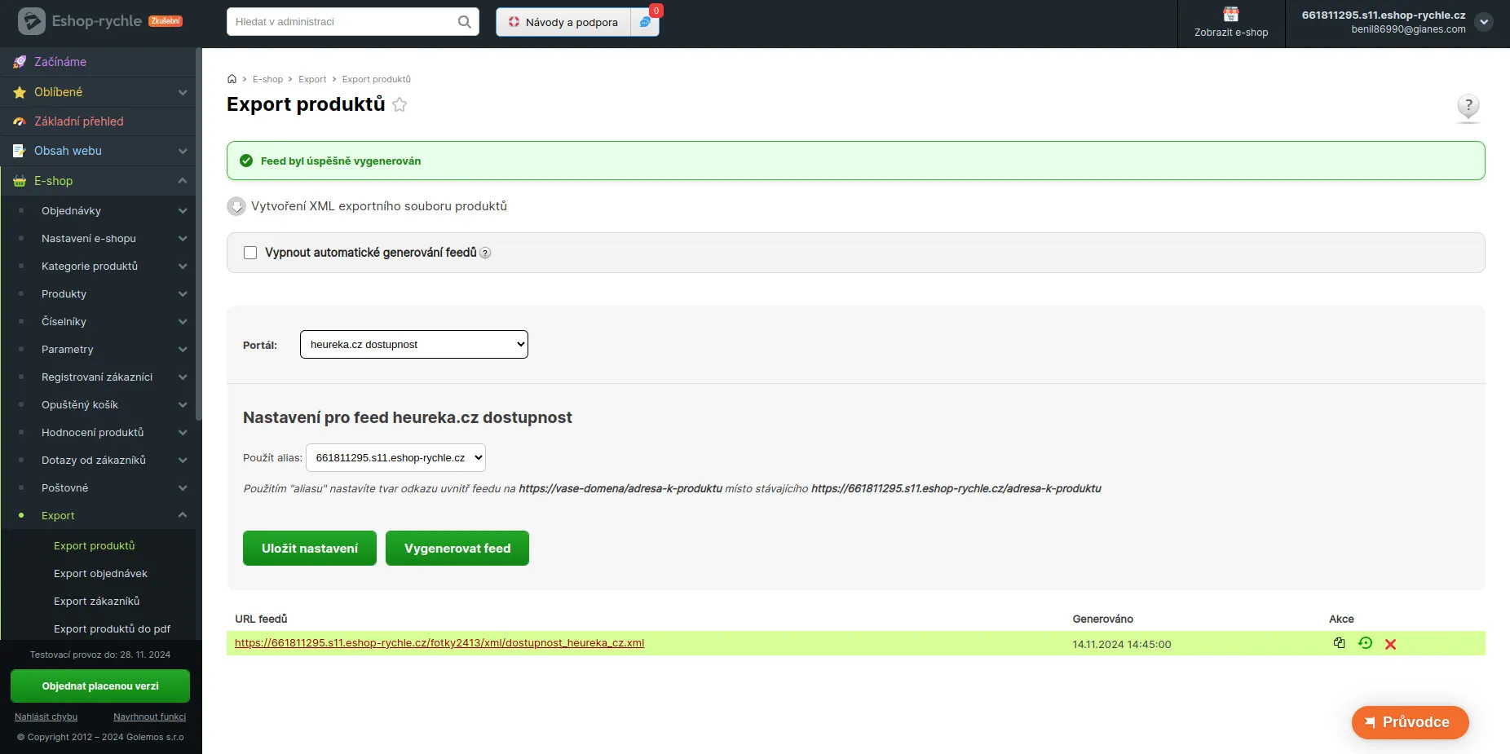The height and width of the screenshot is (754, 1510).
Task: Click the search magnifier icon
Action: tap(464, 22)
